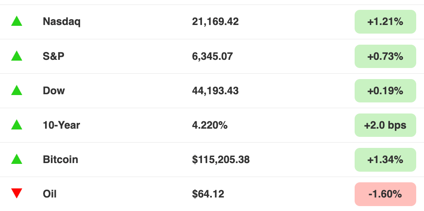Click the +0.73% change badge
The image size is (424, 211).
tap(385, 56)
